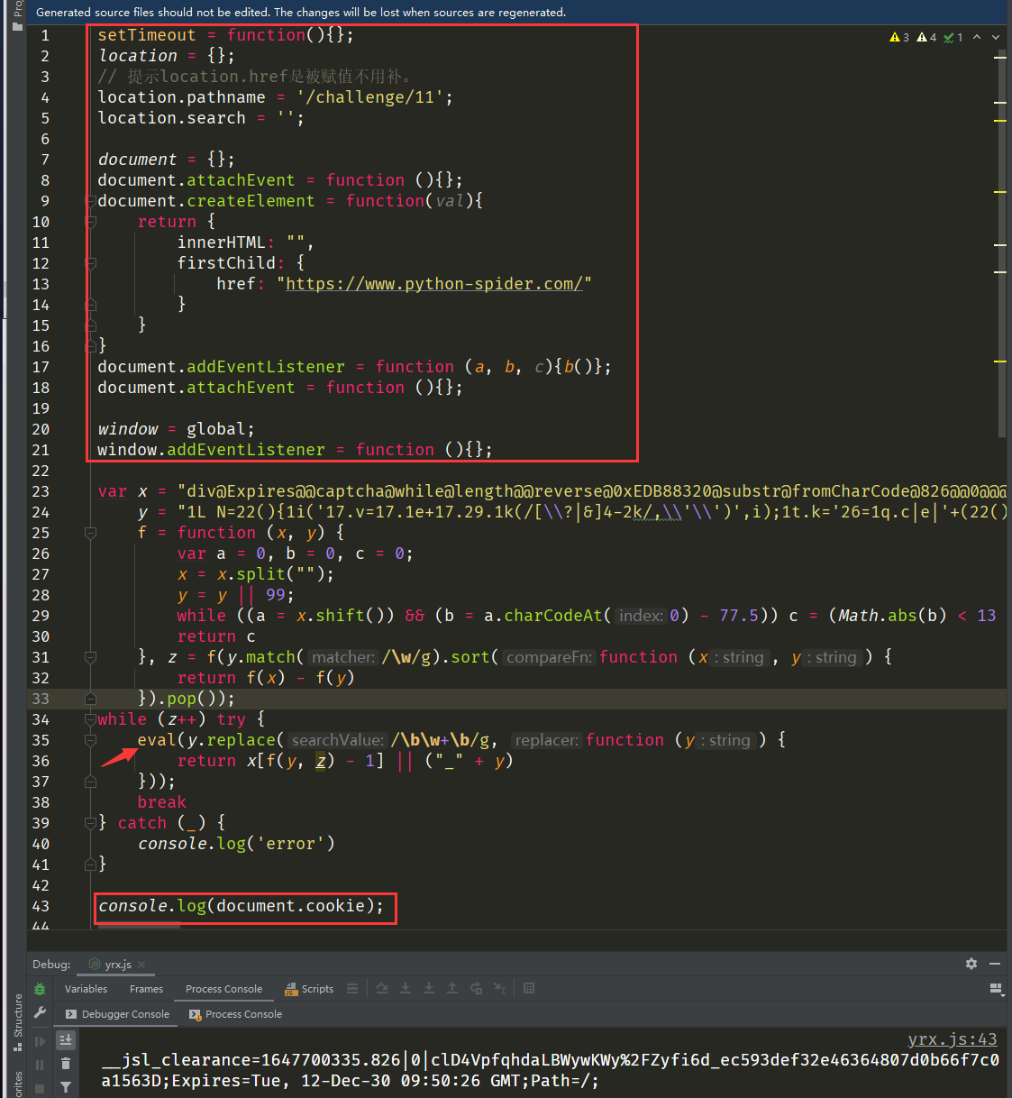The image size is (1012, 1098).
Task: Click the Run to Cursor icon
Action: point(499,989)
